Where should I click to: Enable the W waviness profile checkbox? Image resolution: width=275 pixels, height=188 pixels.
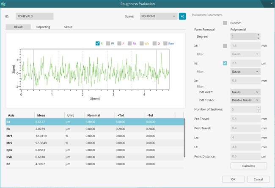click(x=108, y=43)
